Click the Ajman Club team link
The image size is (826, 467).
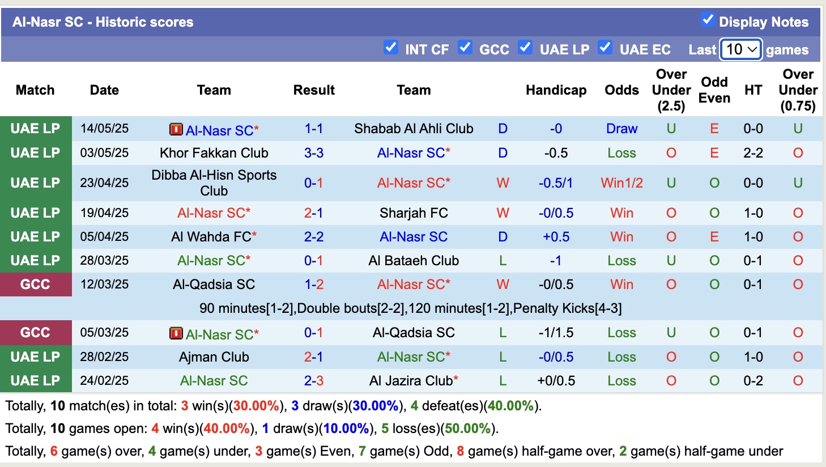coord(214,356)
